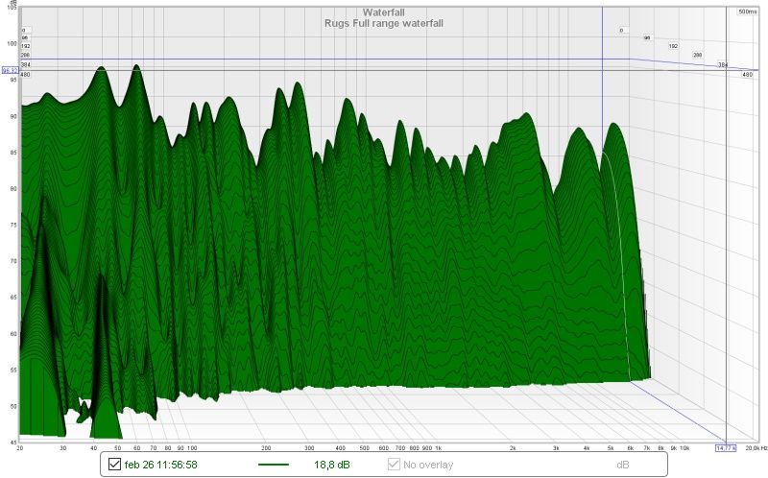Click the 96.12 cursor level readout
Screen dimensions: 768x478
point(10,70)
